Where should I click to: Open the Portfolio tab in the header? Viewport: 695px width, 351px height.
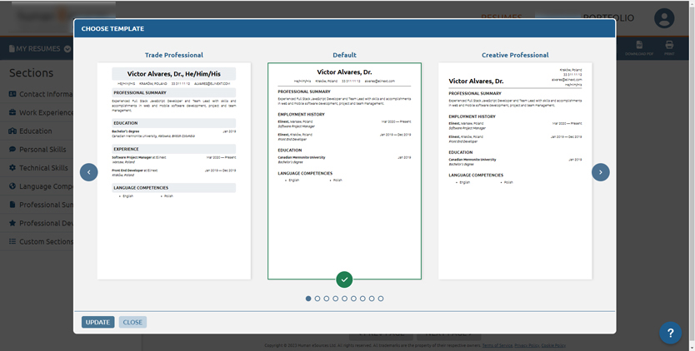tap(608, 17)
